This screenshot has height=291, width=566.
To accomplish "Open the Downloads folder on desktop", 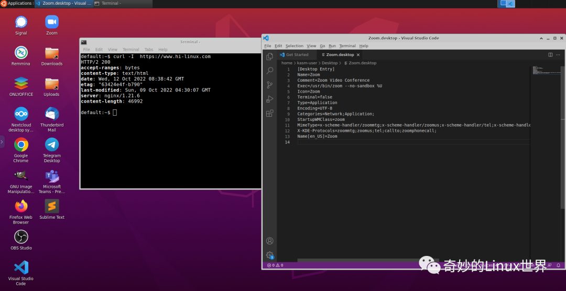I will [x=51, y=56].
